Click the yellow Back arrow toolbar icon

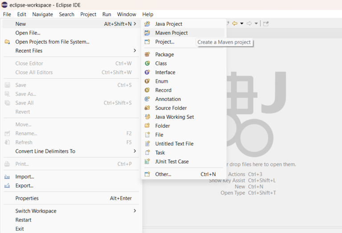(235, 23)
